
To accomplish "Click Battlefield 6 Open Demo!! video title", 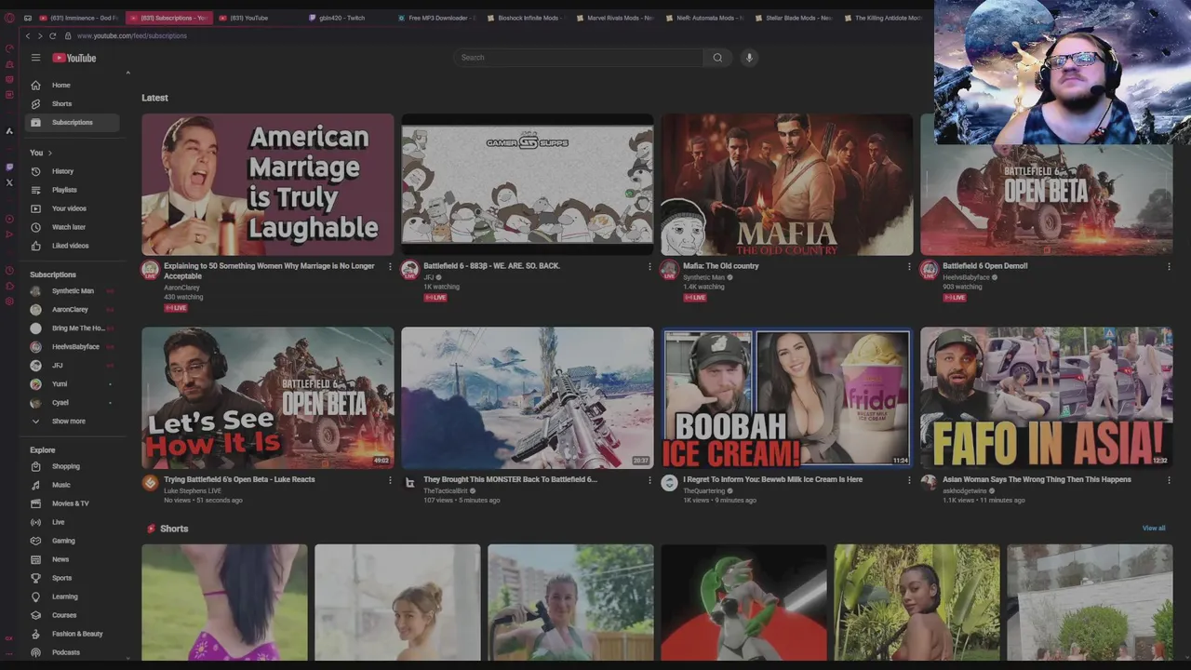I will (x=984, y=266).
